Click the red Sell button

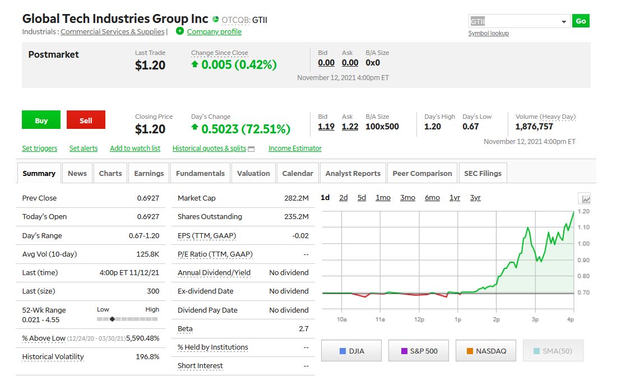[86, 120]
